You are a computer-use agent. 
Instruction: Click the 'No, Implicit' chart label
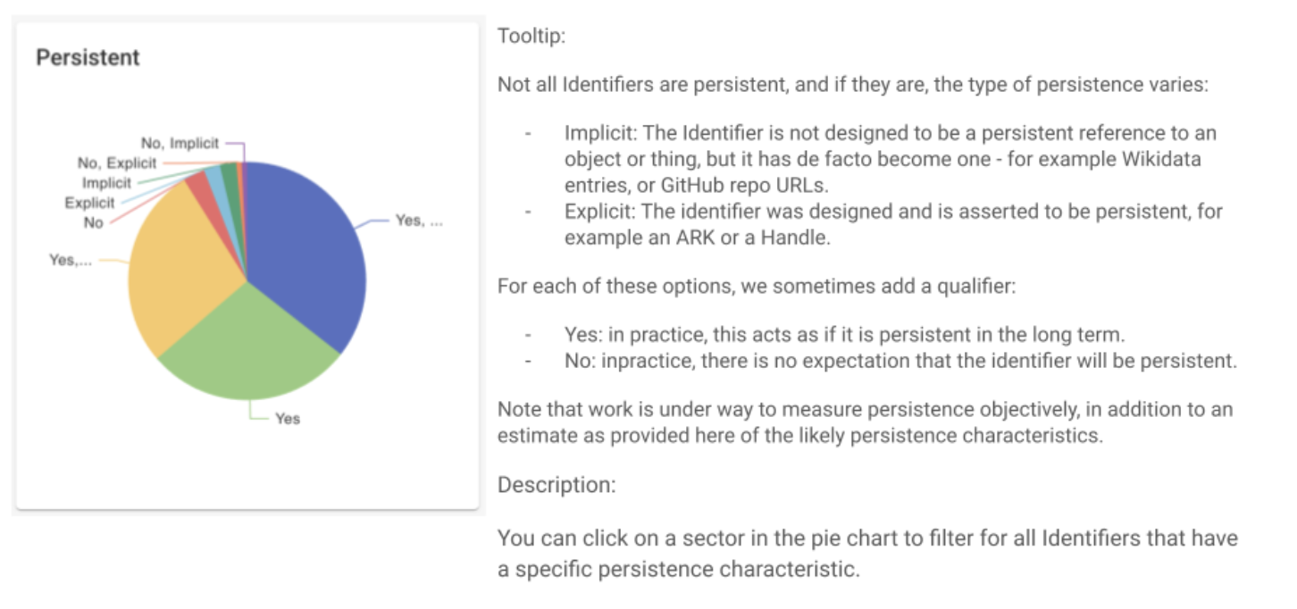coord(180,143)
